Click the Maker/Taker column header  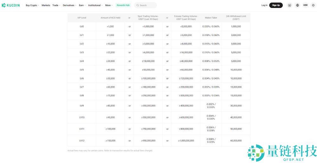[211, 18]
